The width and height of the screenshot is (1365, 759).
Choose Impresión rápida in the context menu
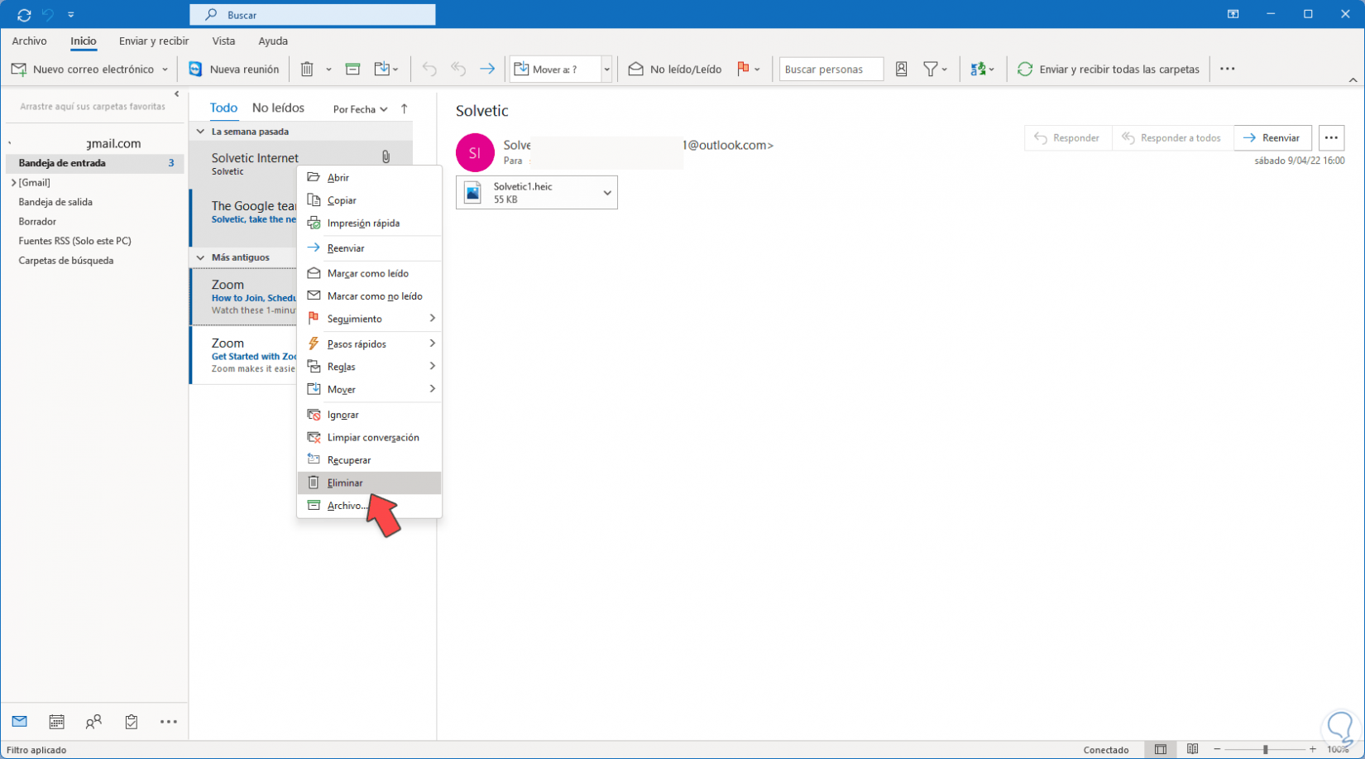pyautogui.click(x=369, y=223)
